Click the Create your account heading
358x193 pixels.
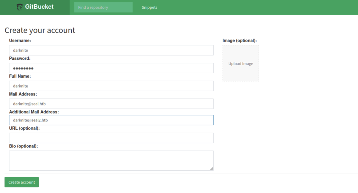(x=40, y=30)
